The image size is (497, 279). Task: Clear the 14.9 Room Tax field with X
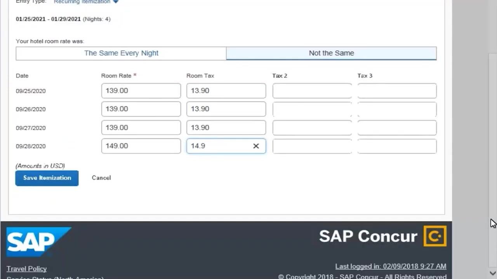click(256, 146)
